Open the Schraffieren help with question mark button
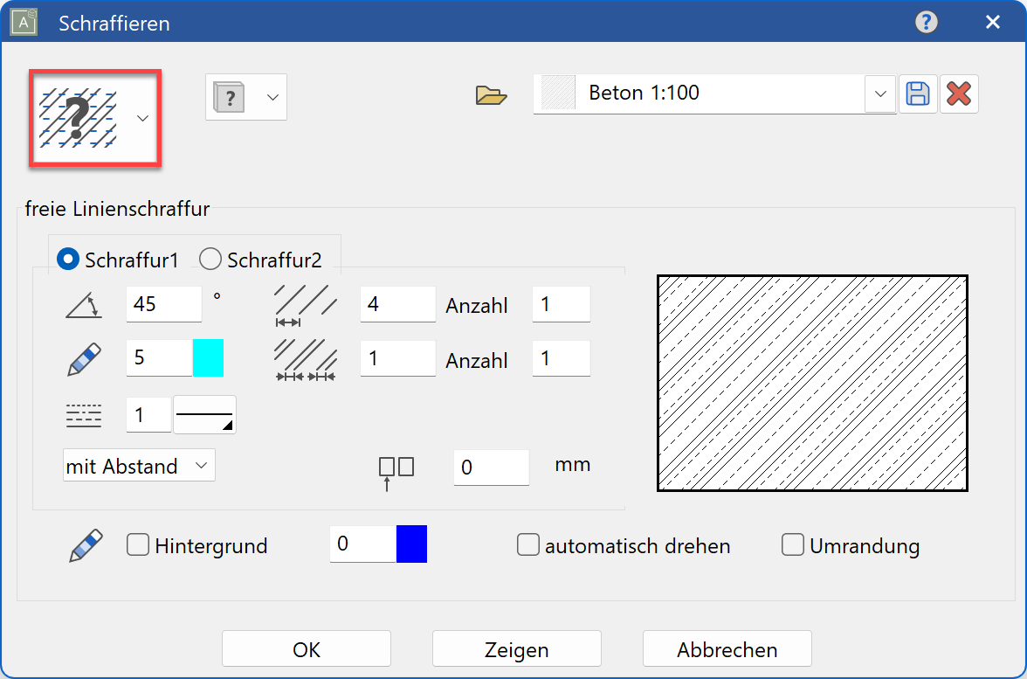Image resolution: width=1027 pixels, height=679 pixels. [x=927, y=22]
